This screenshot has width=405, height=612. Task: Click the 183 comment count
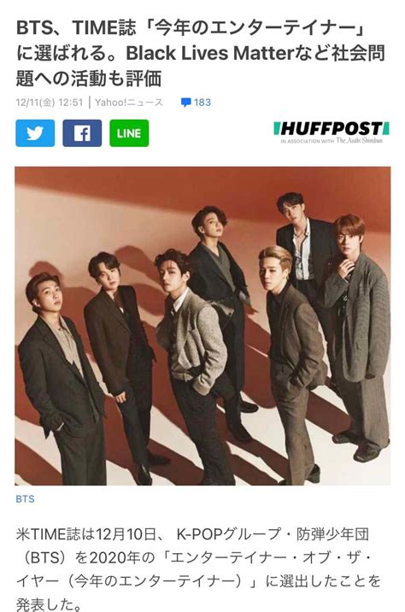(x=202, y=103)
